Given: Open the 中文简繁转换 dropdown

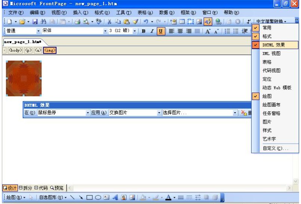Looking at the screenshot, I should 271,21.
